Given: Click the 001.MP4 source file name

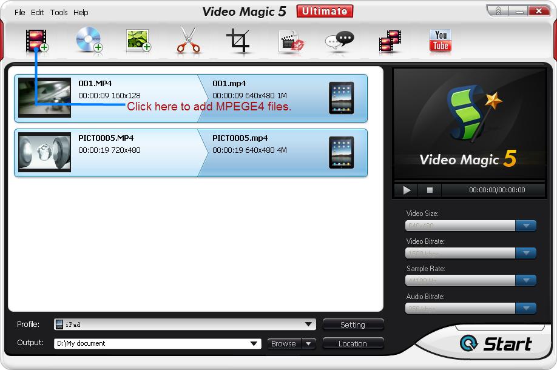Looking at the screenshot, I should click(95, 84).
